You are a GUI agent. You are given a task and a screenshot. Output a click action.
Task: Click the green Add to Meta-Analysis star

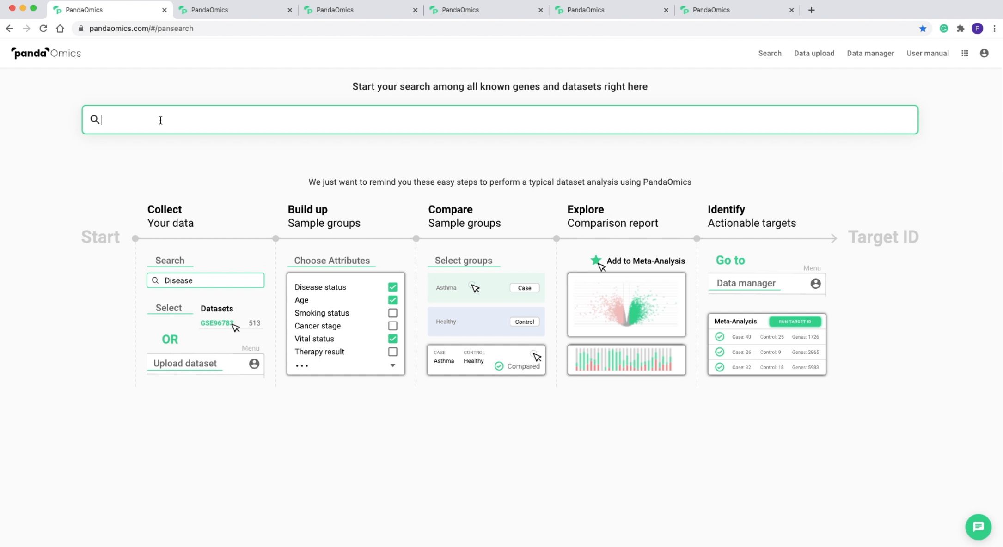tap(596, 260)
